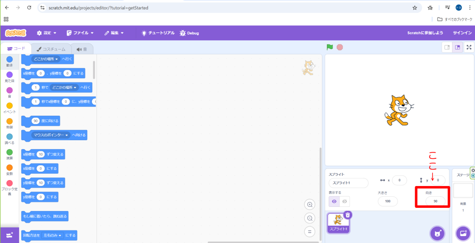Delete sprite using the trash icon
475x243 pixels.
pos(348,214)
